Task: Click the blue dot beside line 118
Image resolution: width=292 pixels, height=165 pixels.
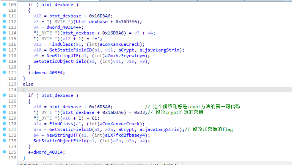Action: tap(4, 55)
